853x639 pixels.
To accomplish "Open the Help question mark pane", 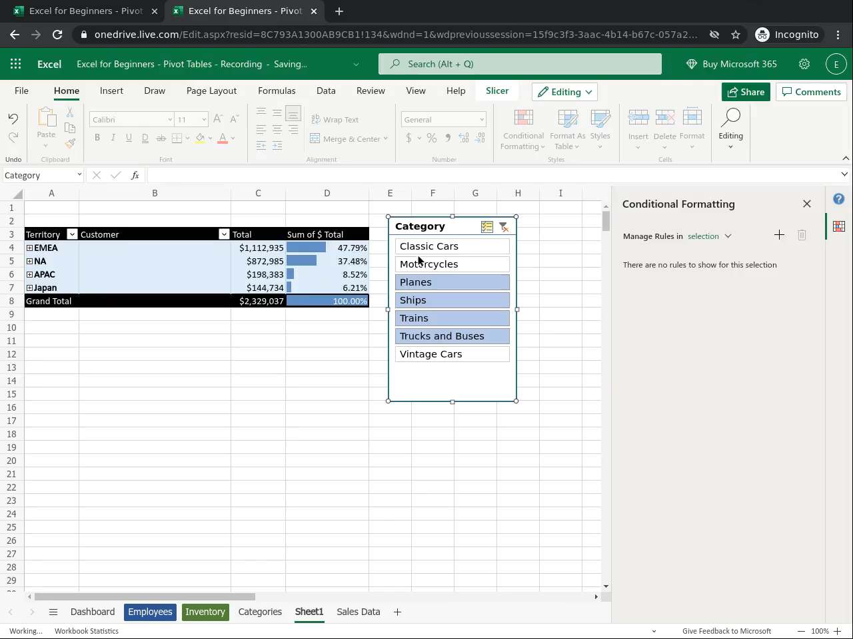I will tap(839, 199).
